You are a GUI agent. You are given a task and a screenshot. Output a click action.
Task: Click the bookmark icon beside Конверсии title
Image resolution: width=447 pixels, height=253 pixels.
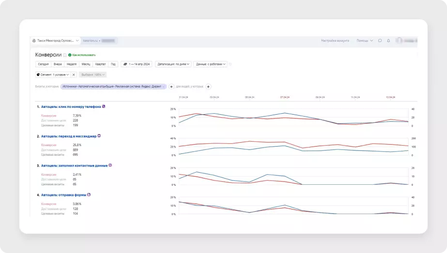tap(65, 55)
